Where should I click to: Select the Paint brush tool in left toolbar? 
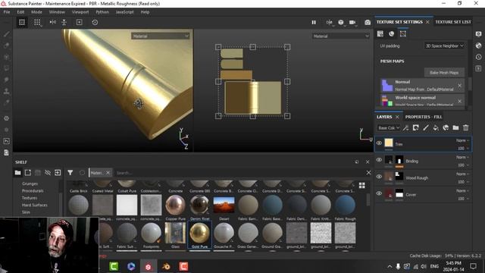(x=7, y=34)
